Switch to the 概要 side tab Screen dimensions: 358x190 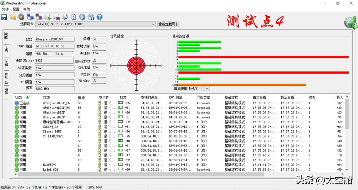pyautogui.click(x=6, y=36)
